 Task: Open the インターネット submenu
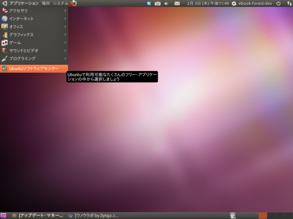tap(34, 18)
